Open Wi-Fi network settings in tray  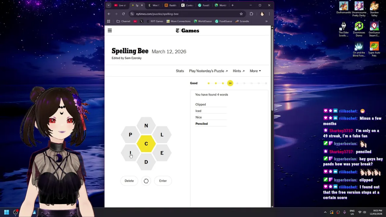359,212
